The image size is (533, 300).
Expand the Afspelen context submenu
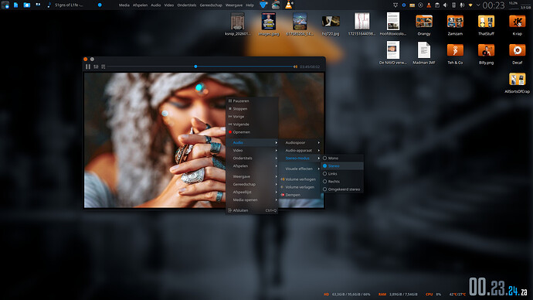point(253,166)
